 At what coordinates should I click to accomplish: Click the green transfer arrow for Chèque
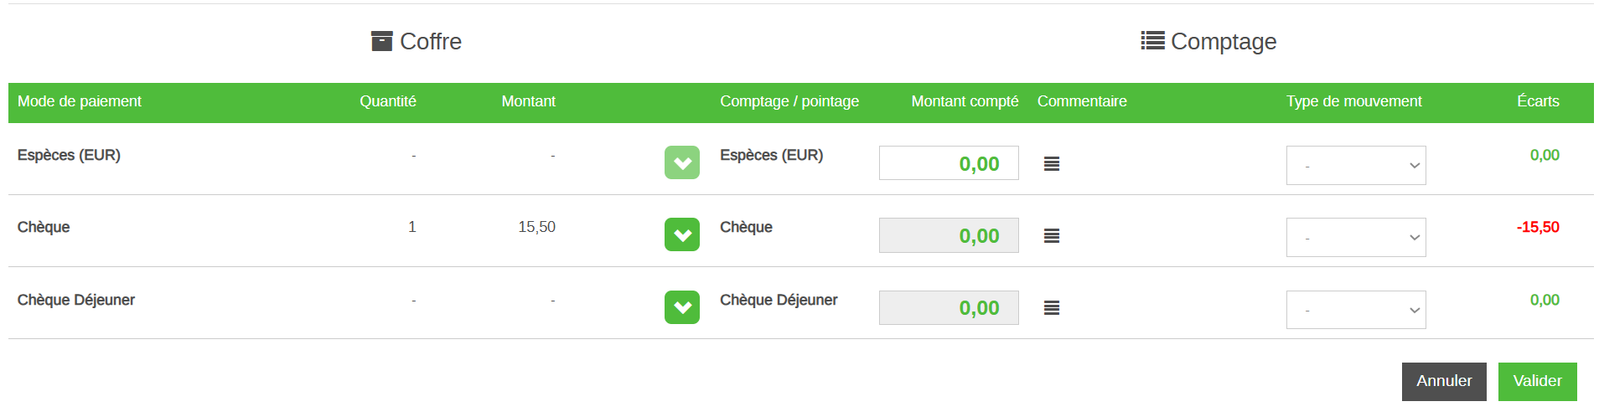tap(681, 234)
